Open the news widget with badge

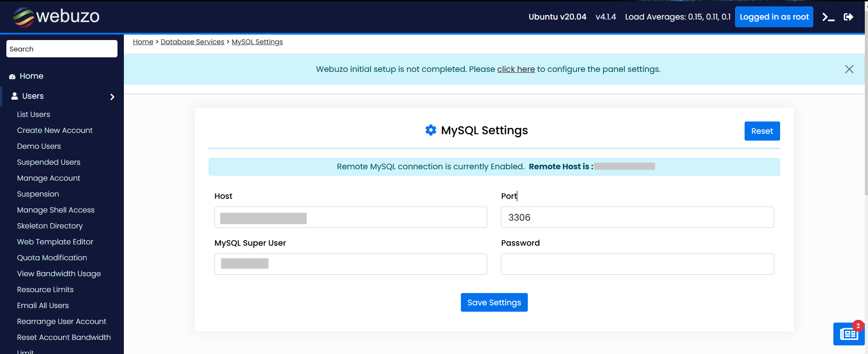click(x=848, y=334)
